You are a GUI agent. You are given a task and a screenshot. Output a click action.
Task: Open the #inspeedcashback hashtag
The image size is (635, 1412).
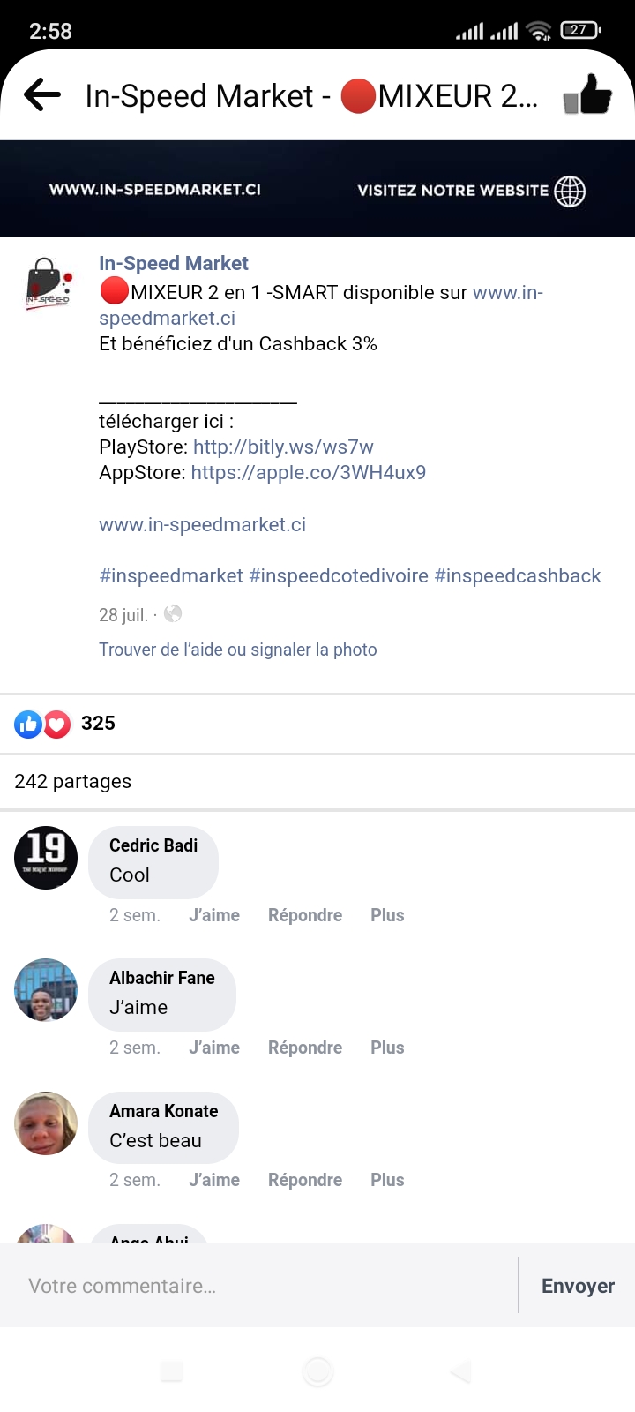(518, 576)
